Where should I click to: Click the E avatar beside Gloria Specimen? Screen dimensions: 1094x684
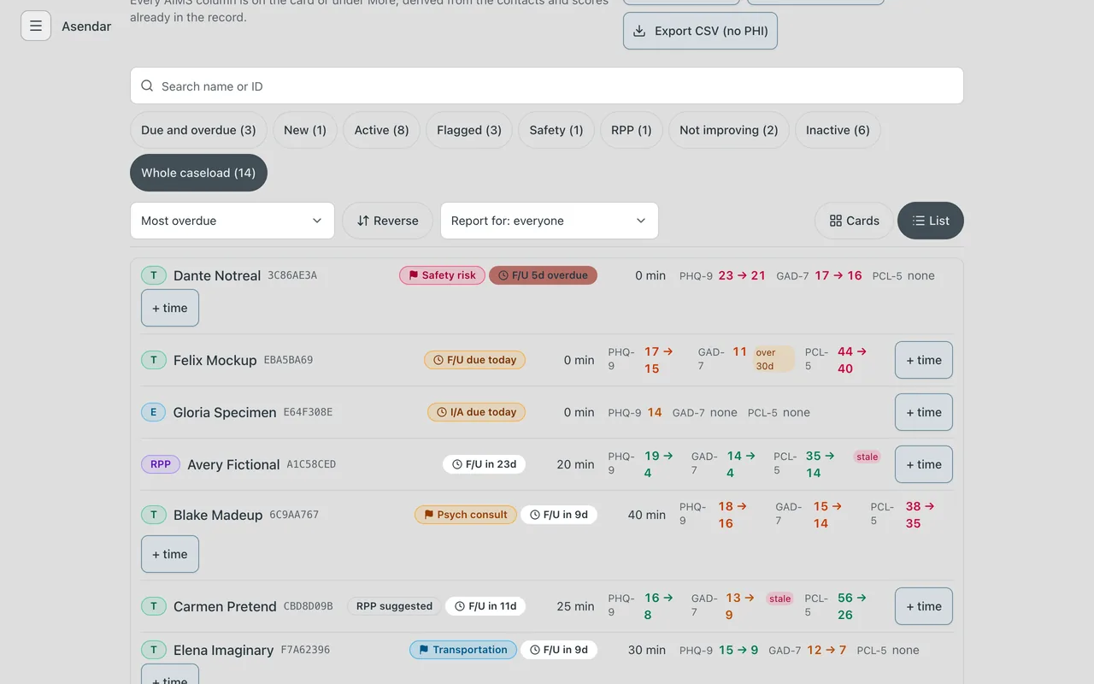click(154, 412)
